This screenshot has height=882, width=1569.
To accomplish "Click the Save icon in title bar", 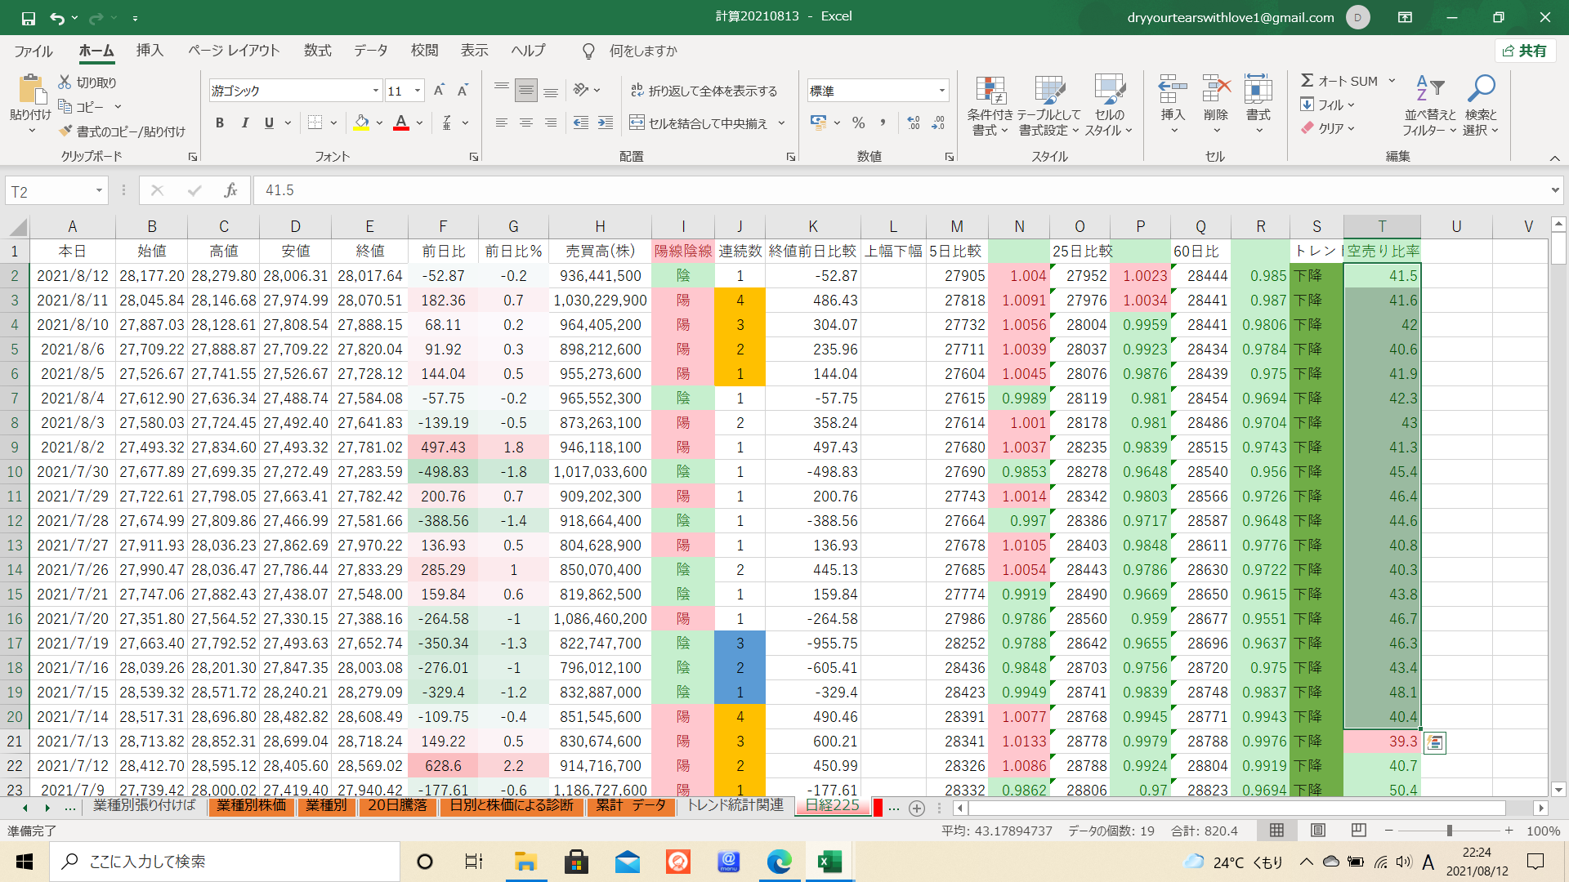I will (x=28, y=17).
